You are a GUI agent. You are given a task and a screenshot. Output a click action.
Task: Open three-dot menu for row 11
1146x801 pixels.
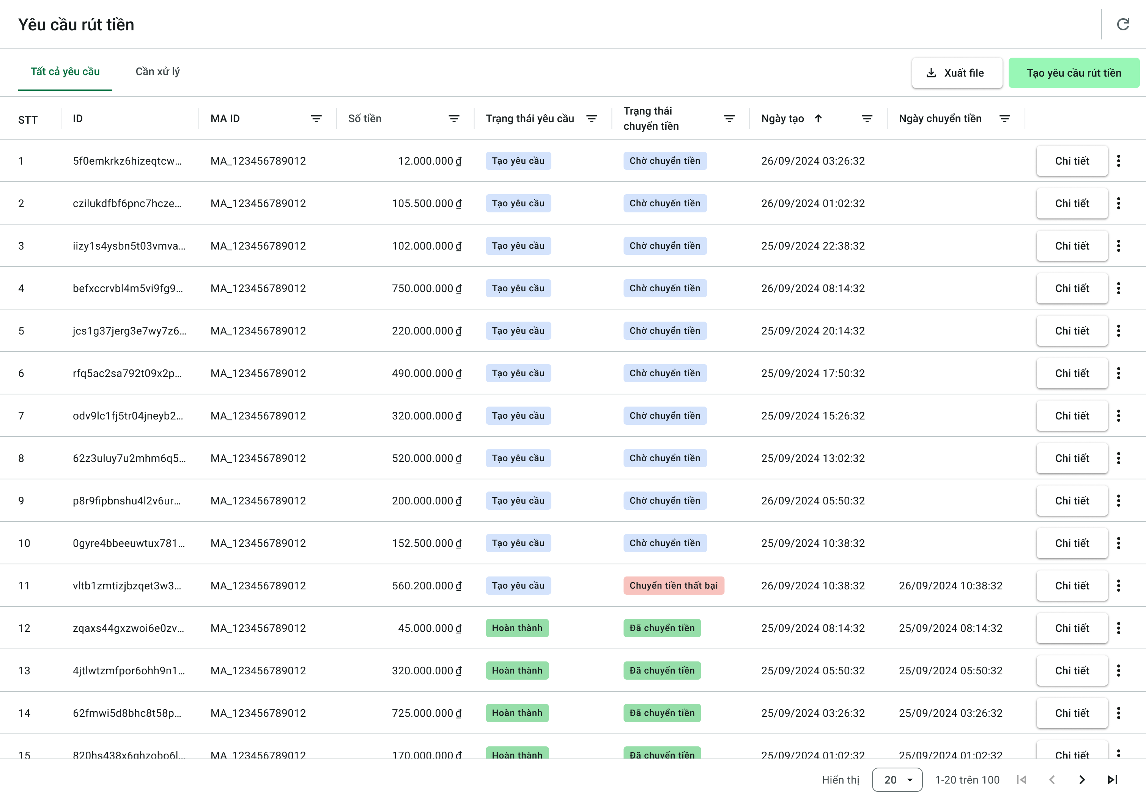tap(1119, 586)
